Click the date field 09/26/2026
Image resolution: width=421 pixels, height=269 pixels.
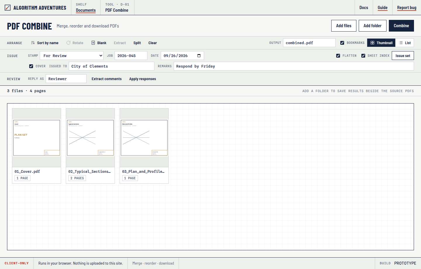coord(182,56)
